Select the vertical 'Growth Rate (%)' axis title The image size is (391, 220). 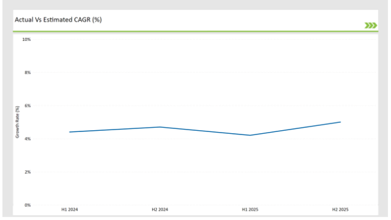point(17,122)
